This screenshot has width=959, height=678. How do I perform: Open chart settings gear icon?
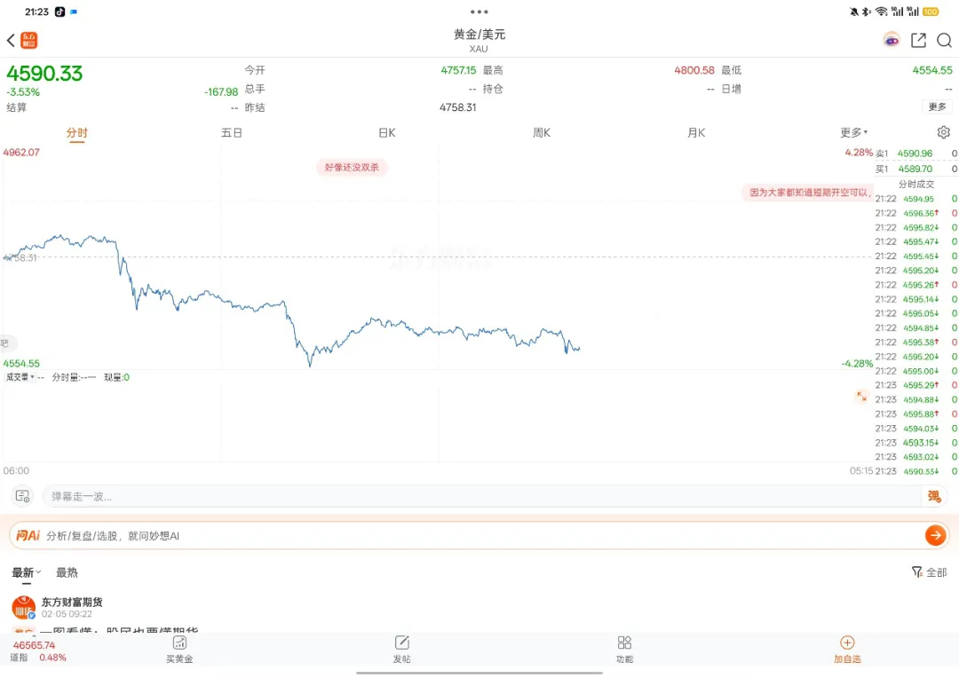[943, 132]
